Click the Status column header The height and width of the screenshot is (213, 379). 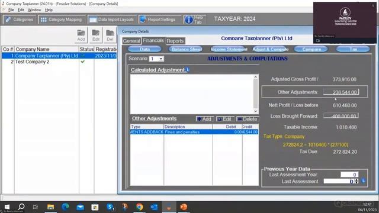point(86,49)
